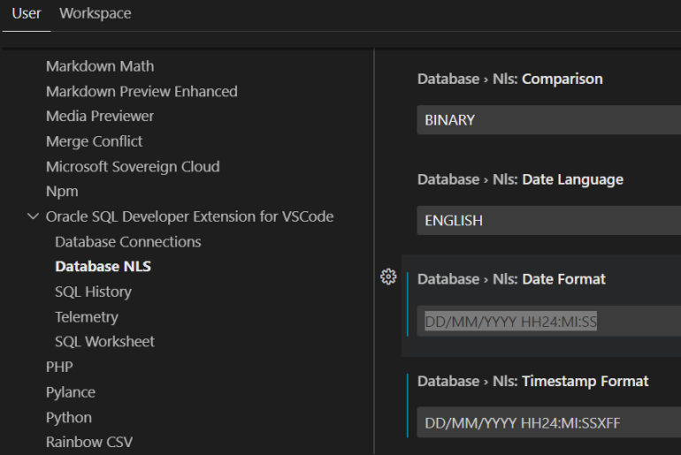681x455 pixels.
Task: Click the Timestamp Format input field
Action: (548, 423)
